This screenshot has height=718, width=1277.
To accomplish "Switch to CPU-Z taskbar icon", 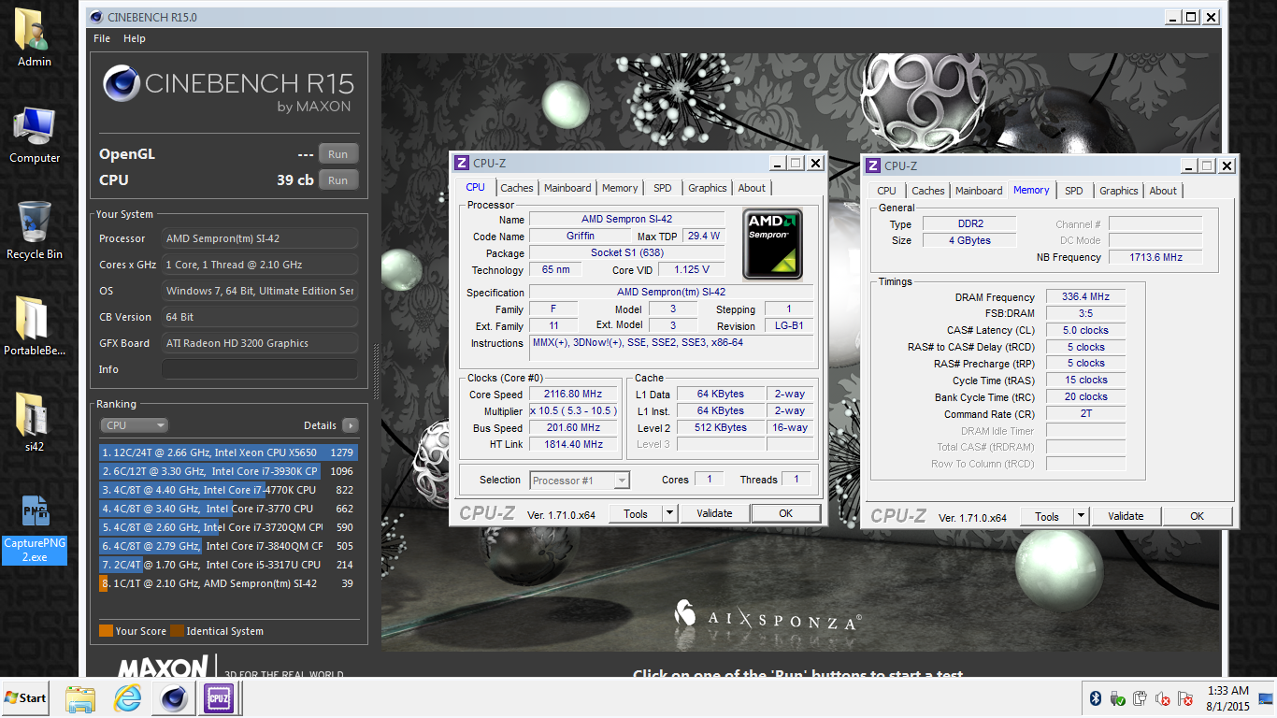I will click(220, 697).
